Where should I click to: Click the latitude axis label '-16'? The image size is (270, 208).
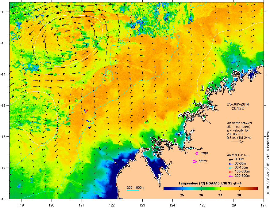(3, 137)
